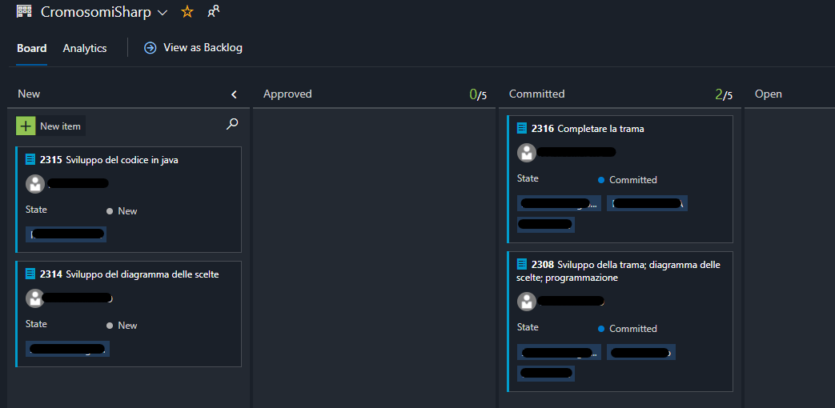Click the New item button

click(60, 126)
